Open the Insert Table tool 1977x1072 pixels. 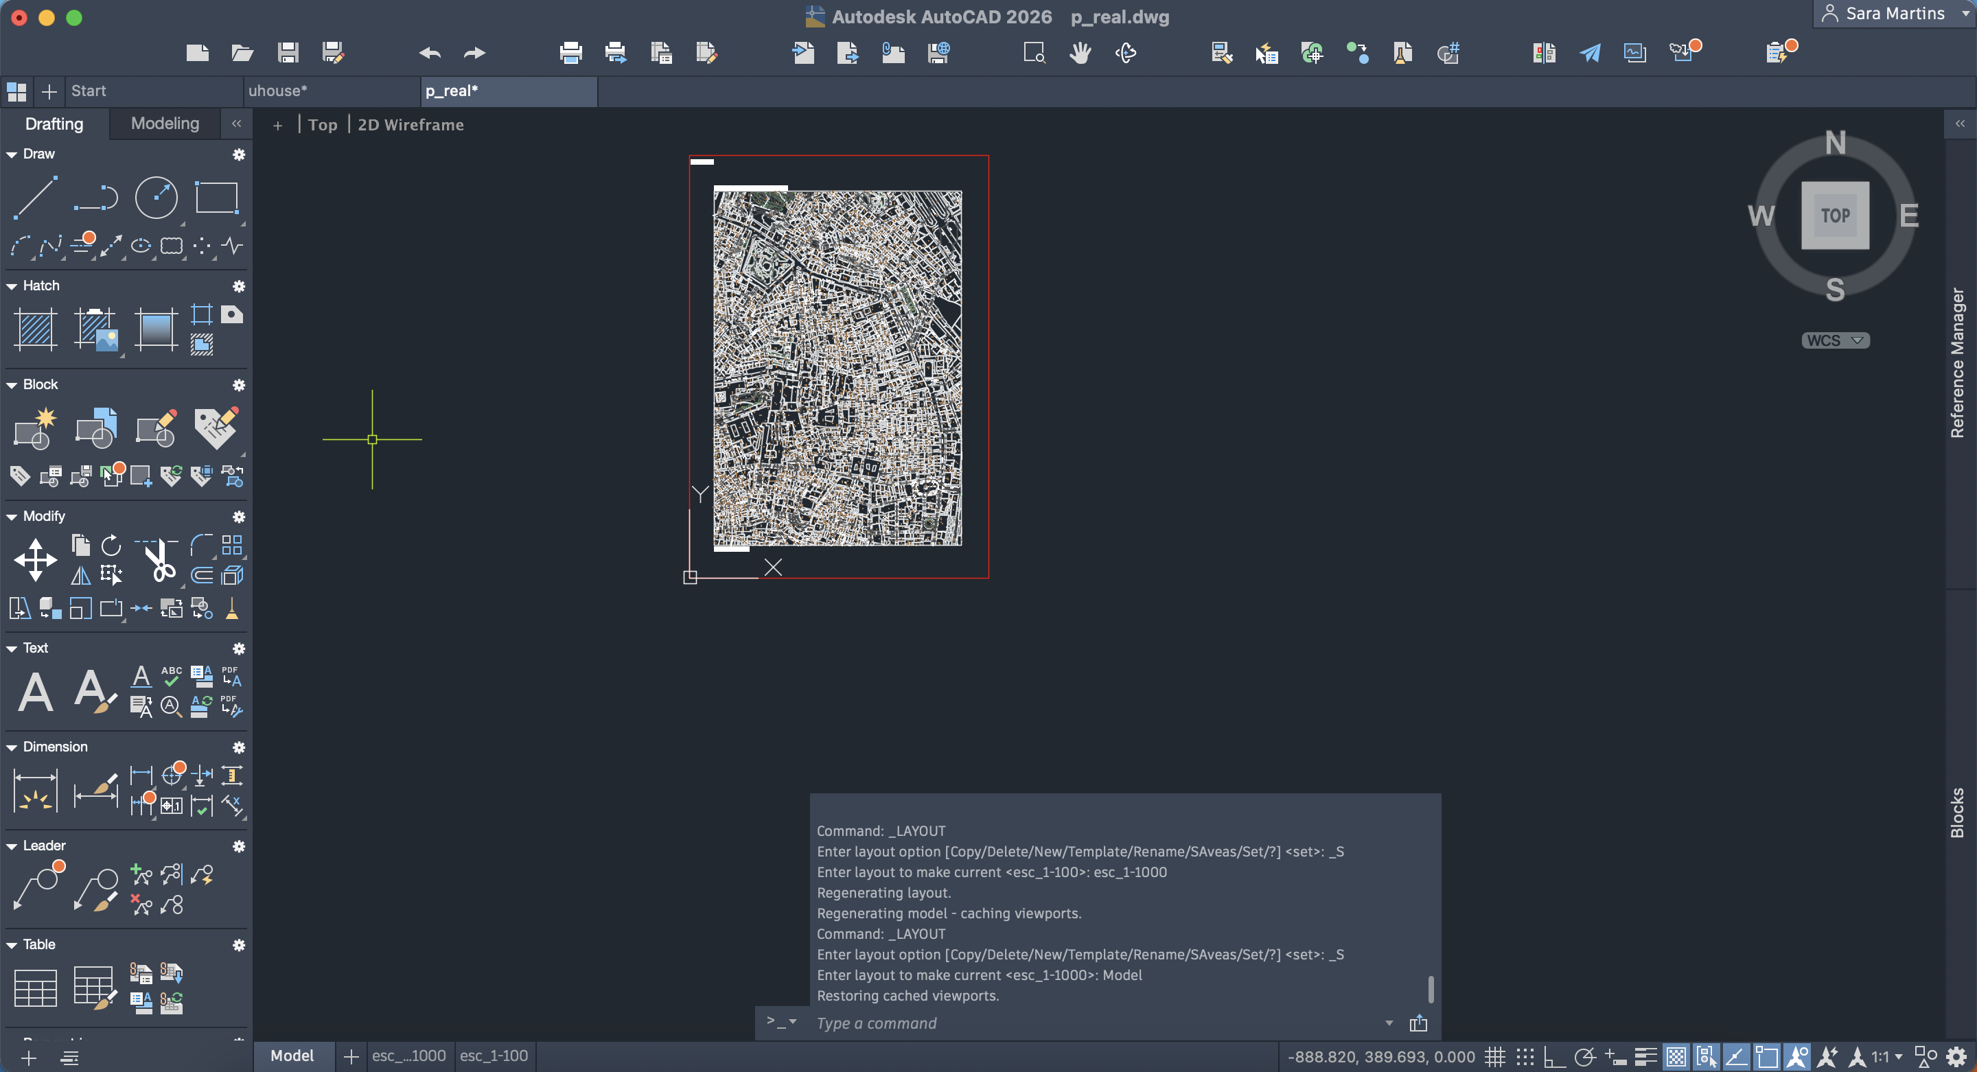tap(35, 987)
